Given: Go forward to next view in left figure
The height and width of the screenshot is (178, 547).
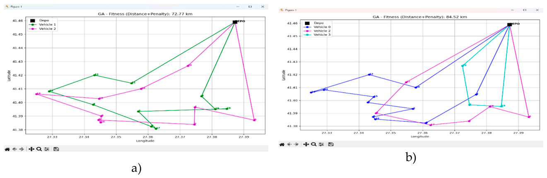Looking at the screenshot, I should pos(21,149).
